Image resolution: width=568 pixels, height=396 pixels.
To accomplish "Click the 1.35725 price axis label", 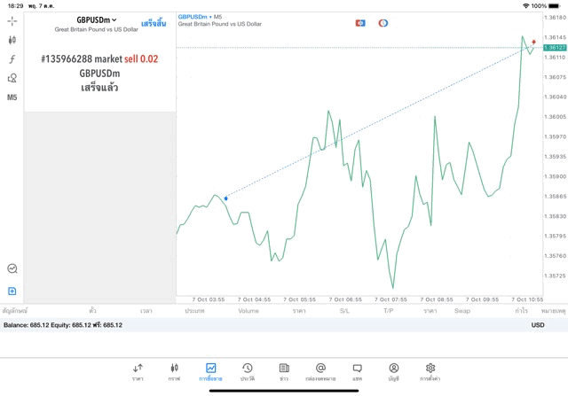I will coord(555,276).
